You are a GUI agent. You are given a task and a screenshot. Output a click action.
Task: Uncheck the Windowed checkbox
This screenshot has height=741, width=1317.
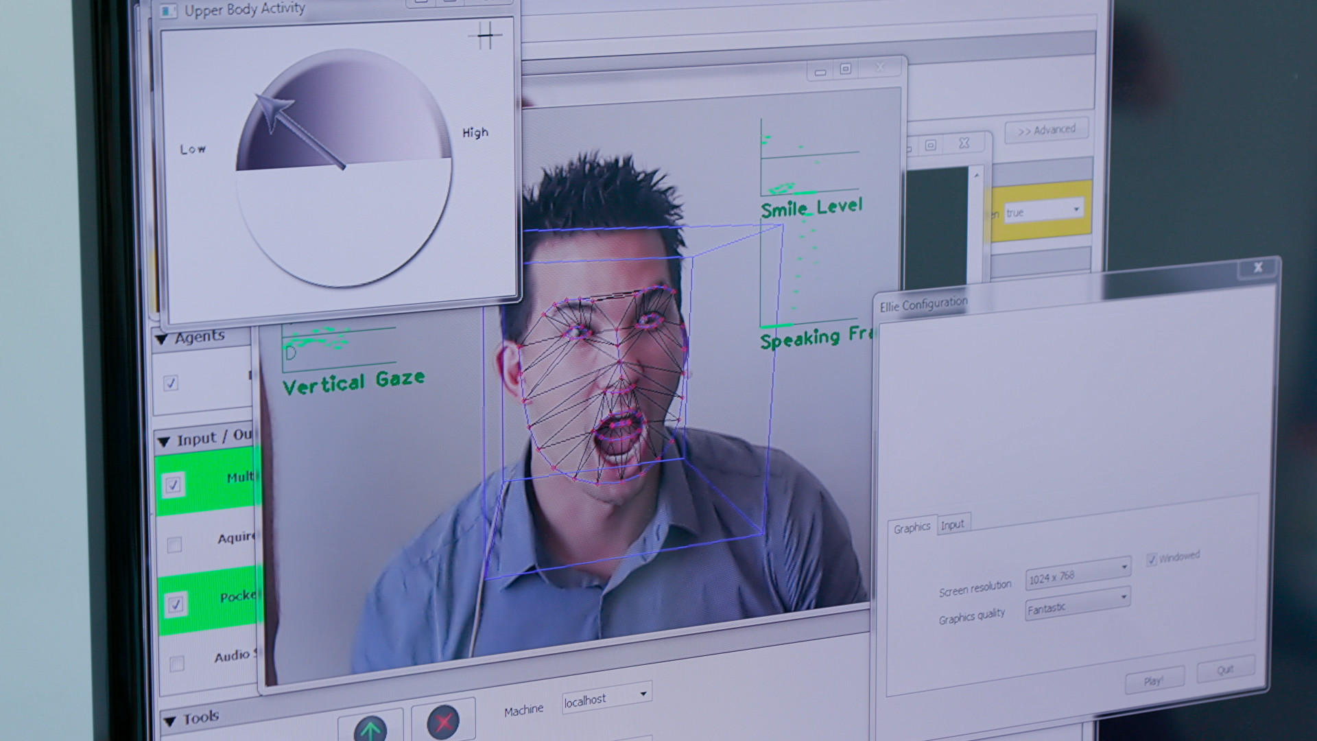(1152, 560)
